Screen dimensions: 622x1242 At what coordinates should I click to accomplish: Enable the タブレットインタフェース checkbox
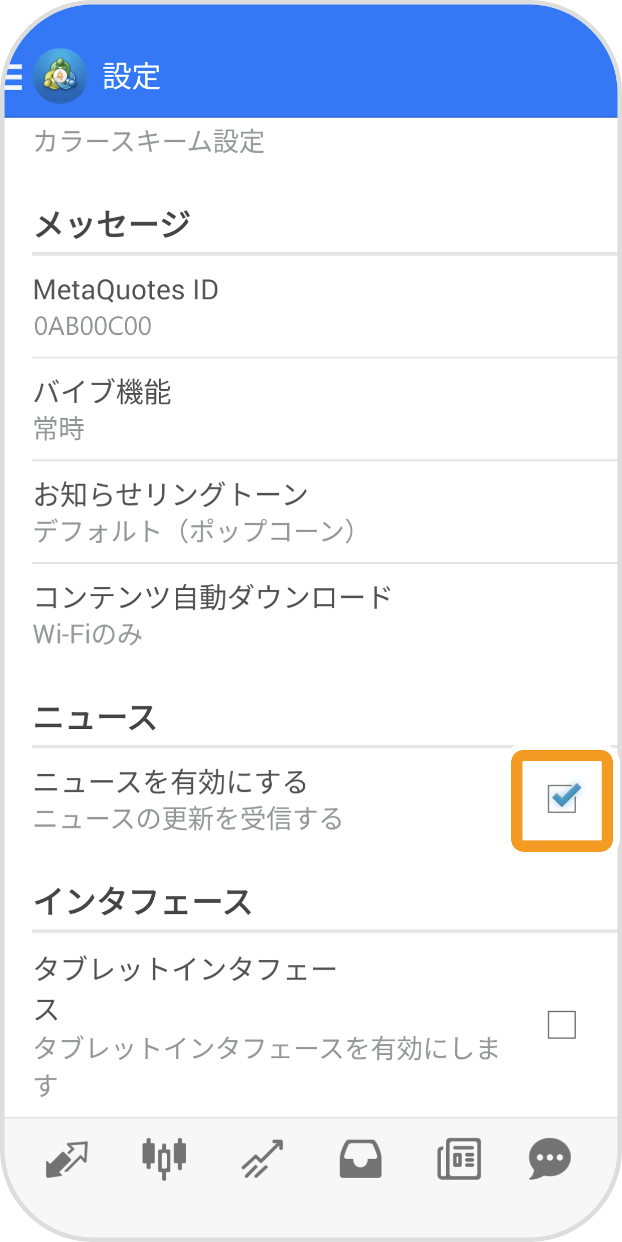[562, 1024]
